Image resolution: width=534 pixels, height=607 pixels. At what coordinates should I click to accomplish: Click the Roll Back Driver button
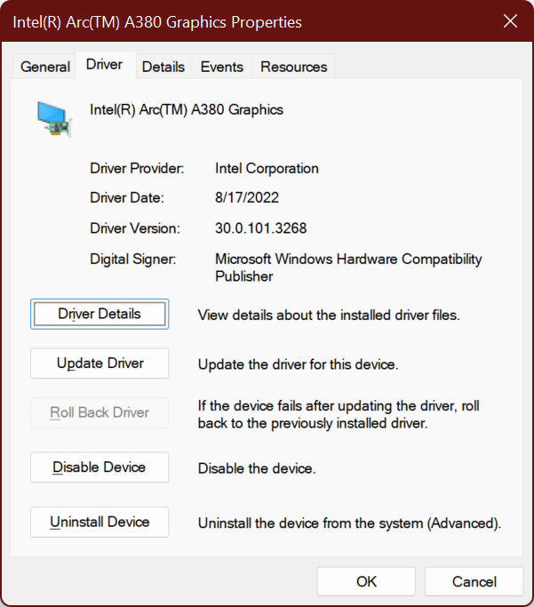click(100, 412)
